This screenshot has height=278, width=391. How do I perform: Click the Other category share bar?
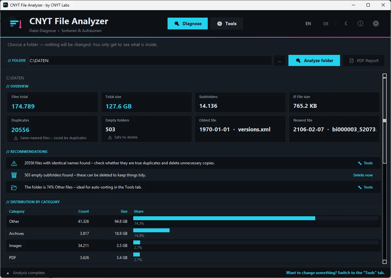[x=224, y=219]
